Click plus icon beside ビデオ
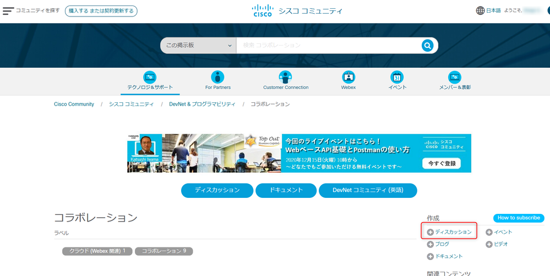This screenshot has width=550, height=276. tap(489, 245)
